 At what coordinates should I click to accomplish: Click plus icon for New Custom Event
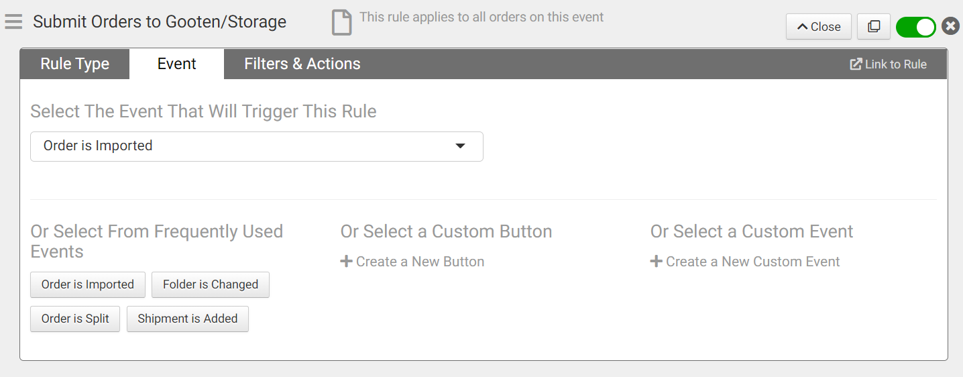tap(656, 262)
